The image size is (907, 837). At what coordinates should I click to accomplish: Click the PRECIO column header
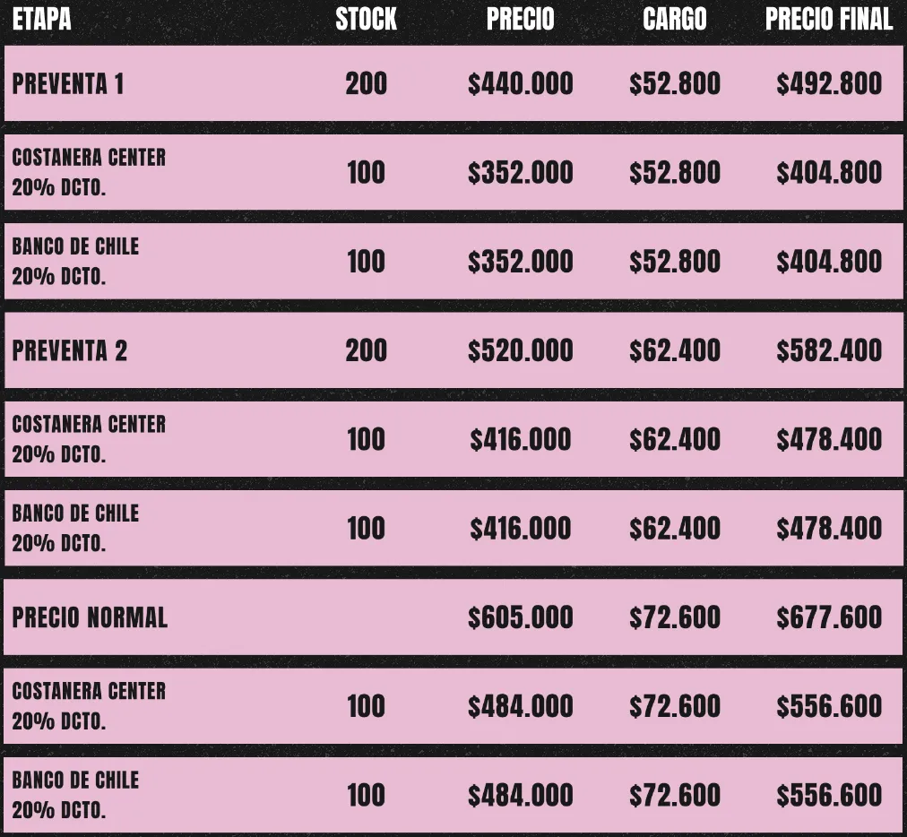(520, 19)
